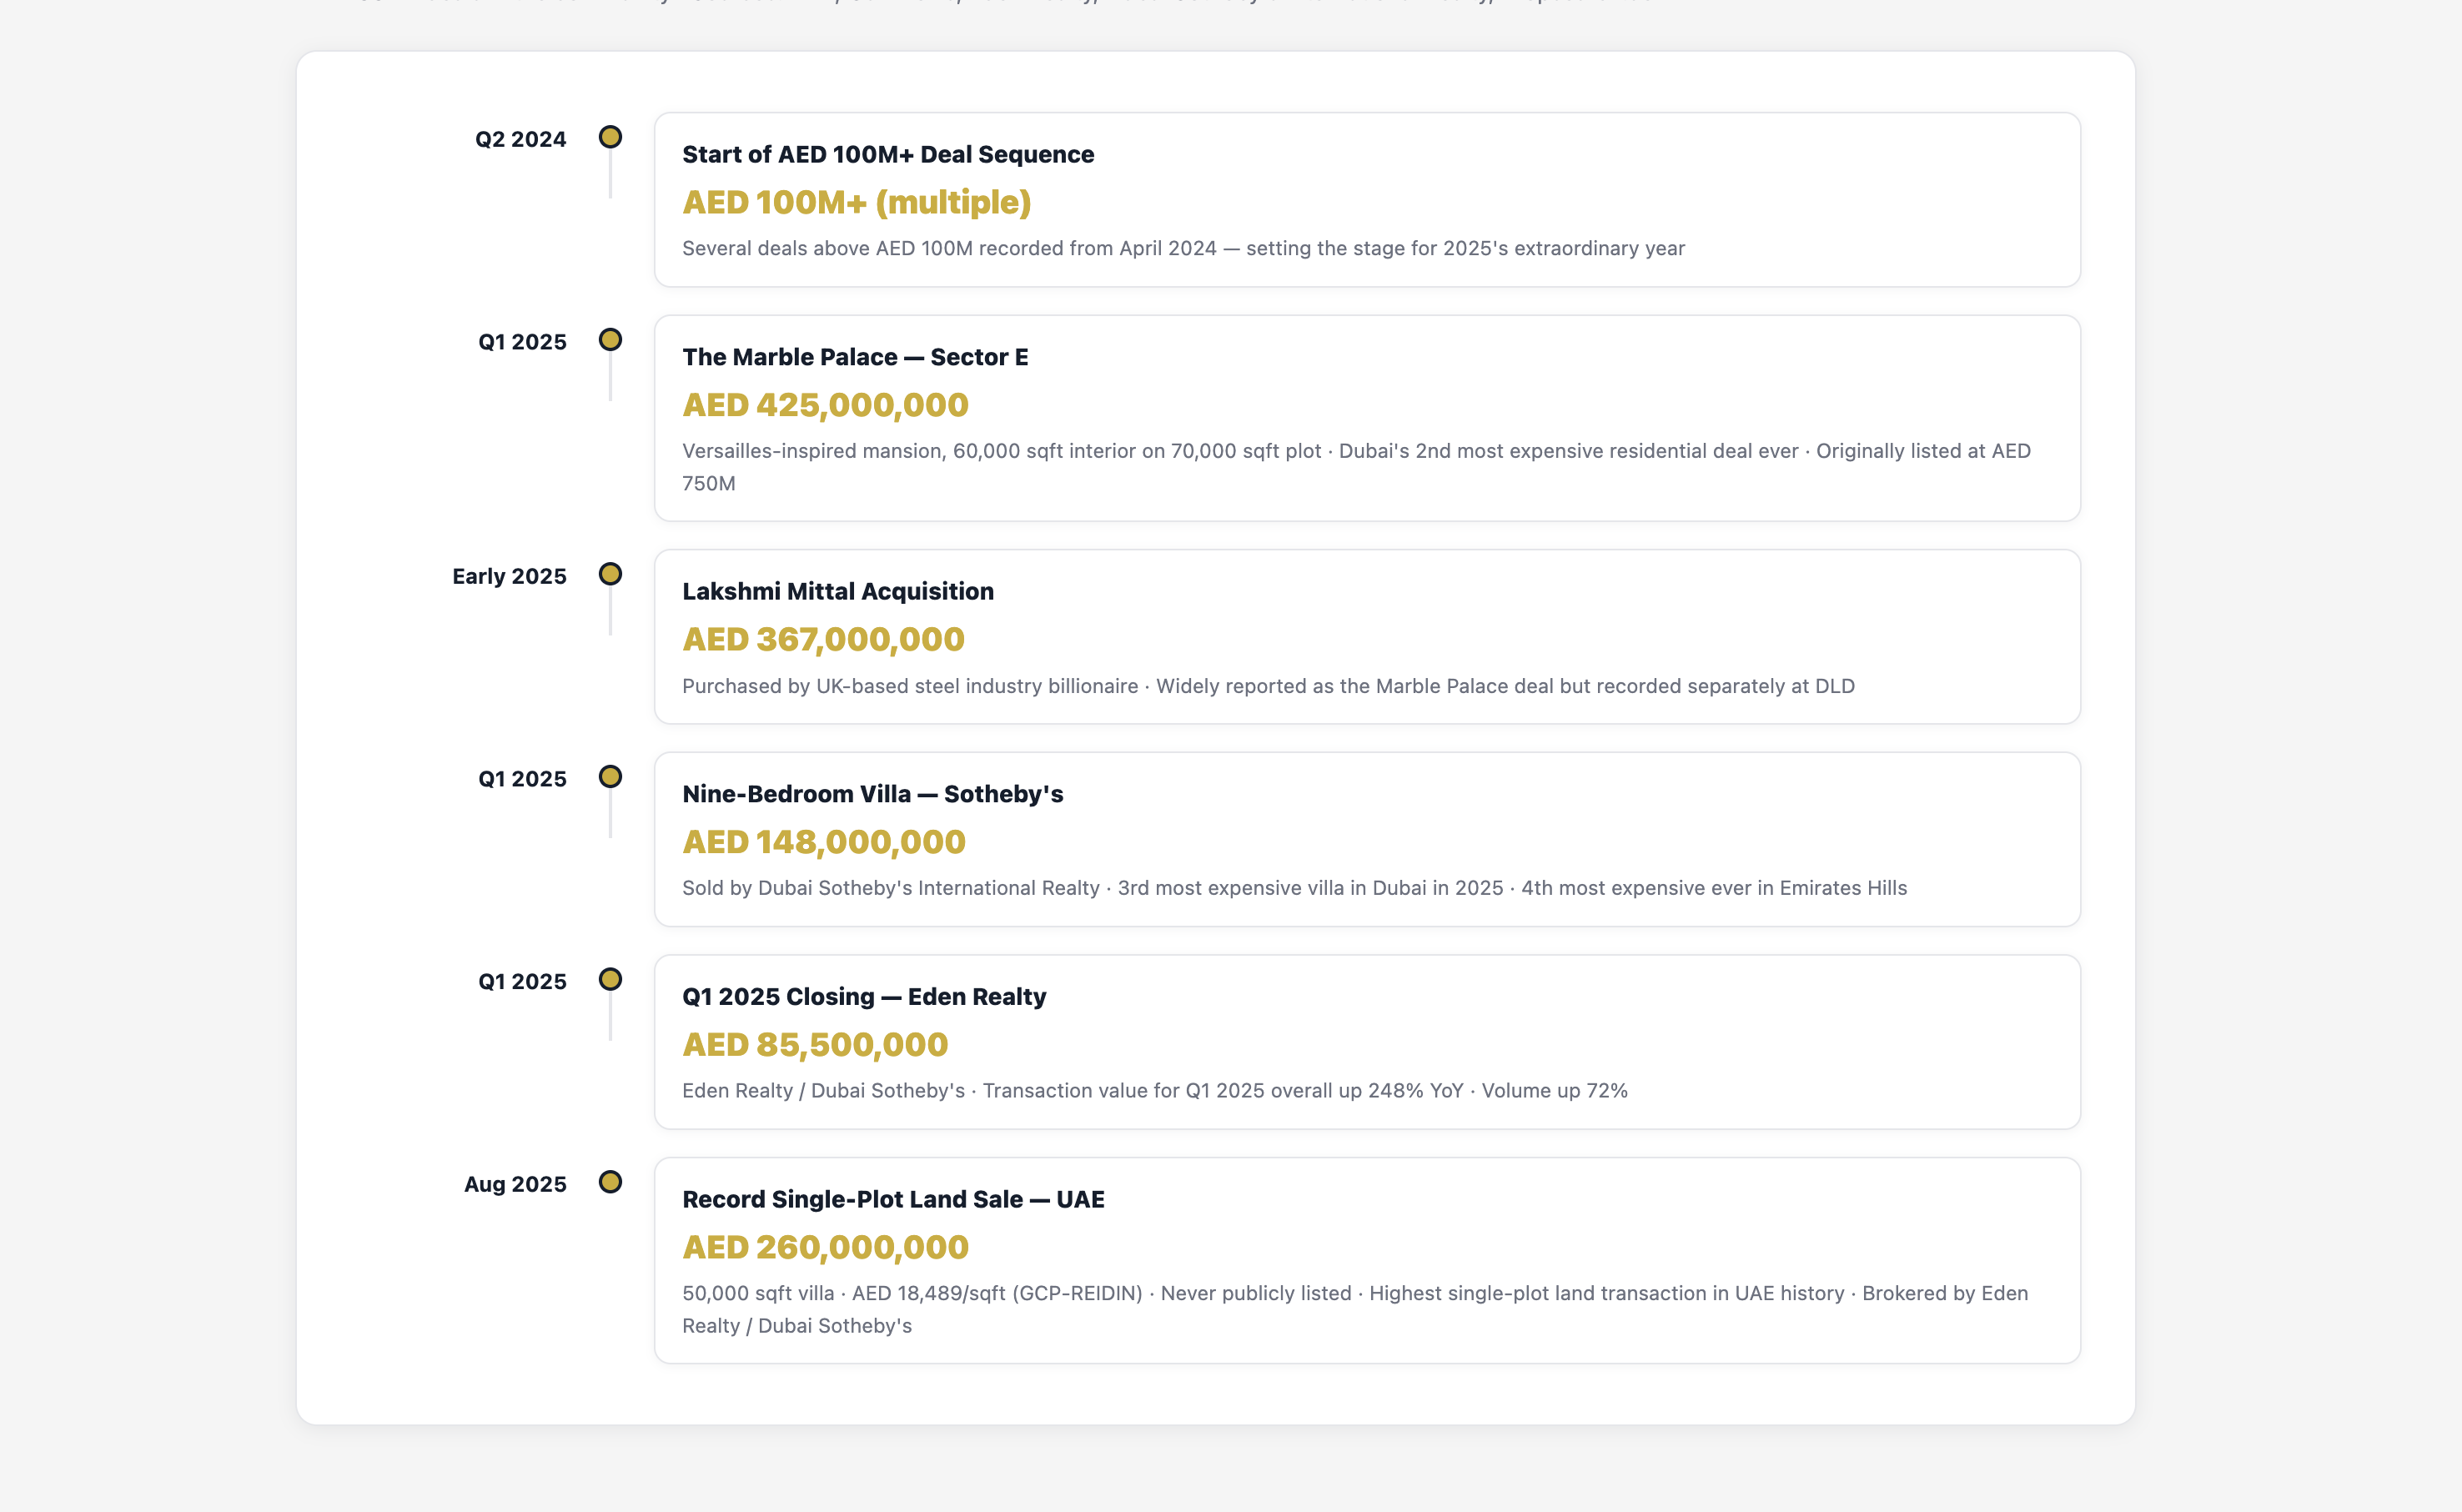Click the AED 85,500,000 amount
This screenshot has height=1512, width=2462.
(814, 1045)
